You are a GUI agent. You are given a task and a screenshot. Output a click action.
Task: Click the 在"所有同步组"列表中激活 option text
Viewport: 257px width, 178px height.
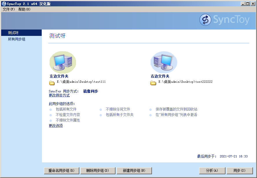pyautogui.click(x=176, y=115)
